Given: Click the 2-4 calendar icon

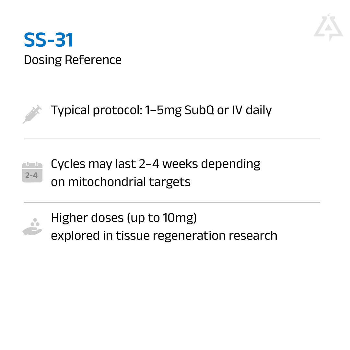Looking at the screenshot, I should pos(32,172).
